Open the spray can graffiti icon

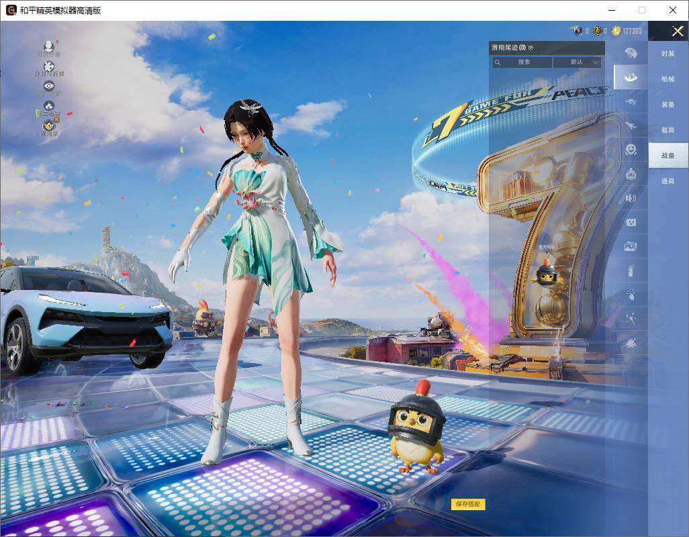(x=631, y=271)
